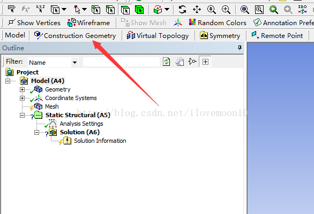Set the ISO isometric view
This screenshot has width=314, height=214.
coord(302,9)
